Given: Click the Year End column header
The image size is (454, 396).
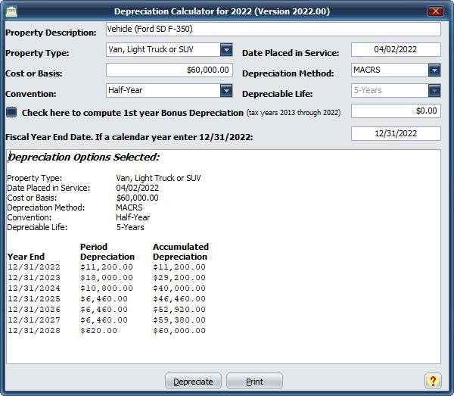Looking at the screenshot, I should pos(26,257).
